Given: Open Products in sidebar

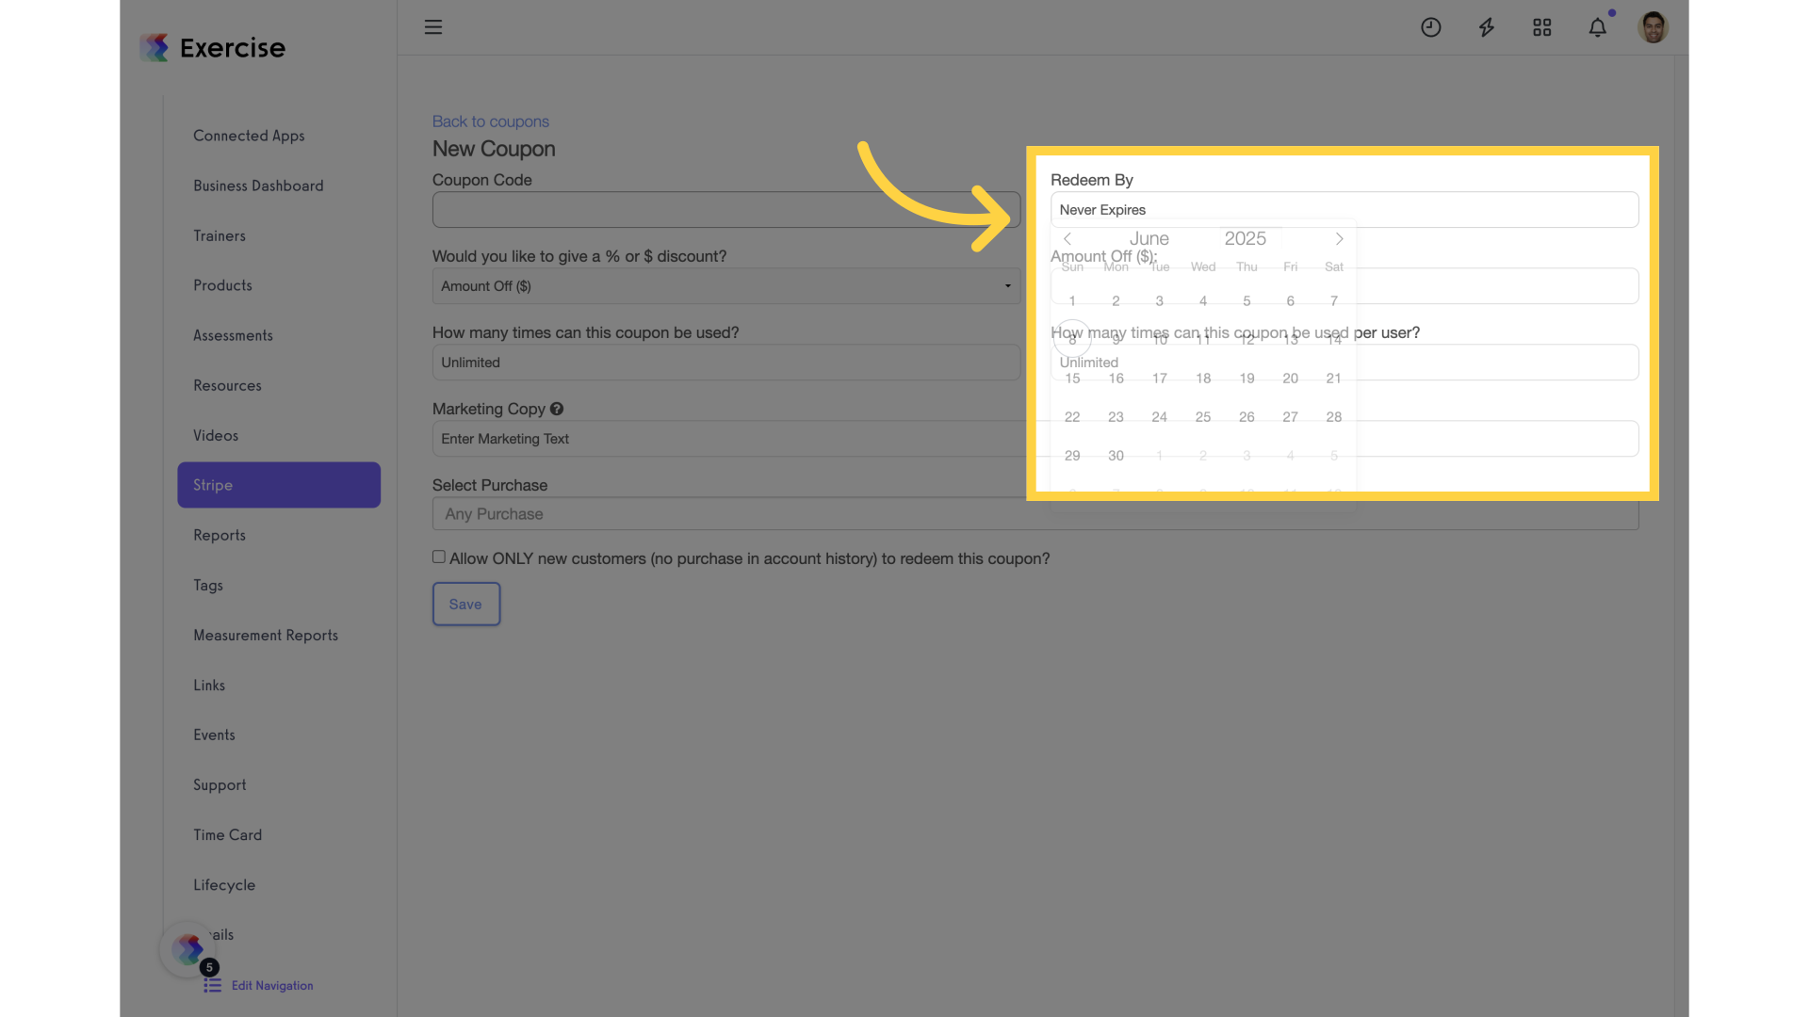Looking at the screenshot, I should 222,285.
